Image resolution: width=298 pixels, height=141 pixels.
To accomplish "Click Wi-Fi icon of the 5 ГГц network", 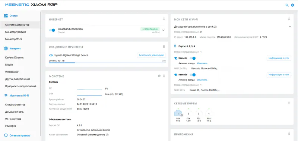I will pyautogui.click(x=175, y=75).
